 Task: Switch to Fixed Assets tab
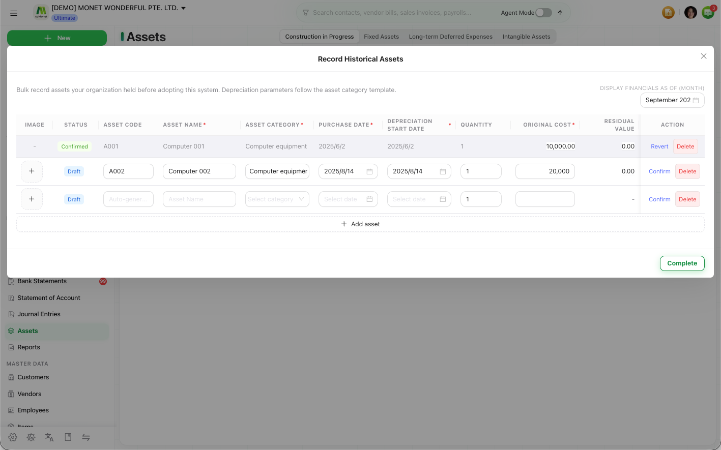[x=381, y=37]
